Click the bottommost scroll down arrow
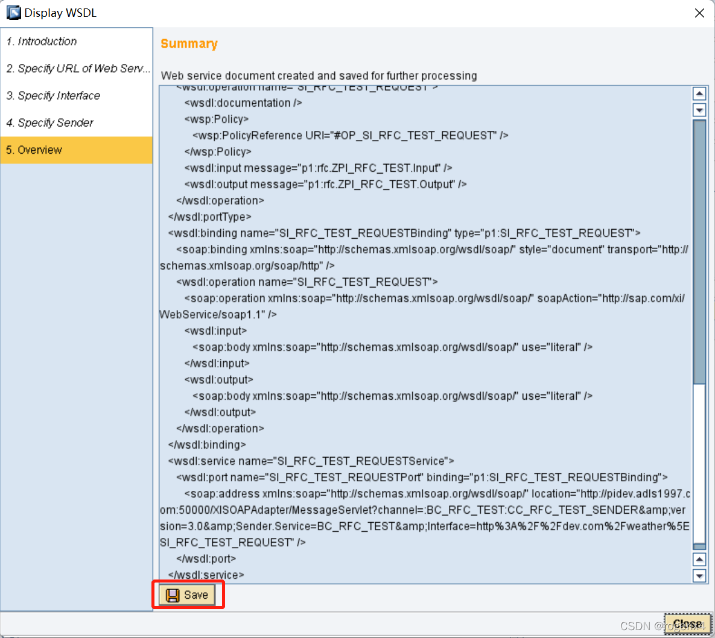The image size is (715, 638). (699, 576)
